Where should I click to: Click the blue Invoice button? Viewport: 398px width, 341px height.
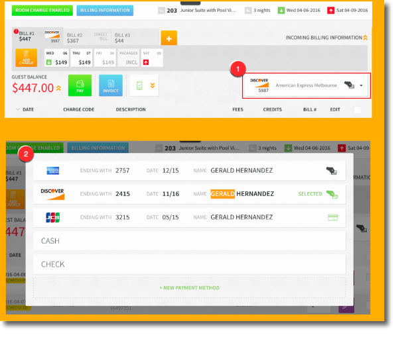111,85
